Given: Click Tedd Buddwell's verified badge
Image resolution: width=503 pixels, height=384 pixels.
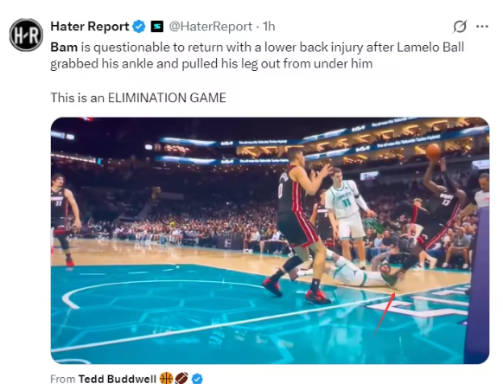Looking at the screenshot, I should [197, 379].
